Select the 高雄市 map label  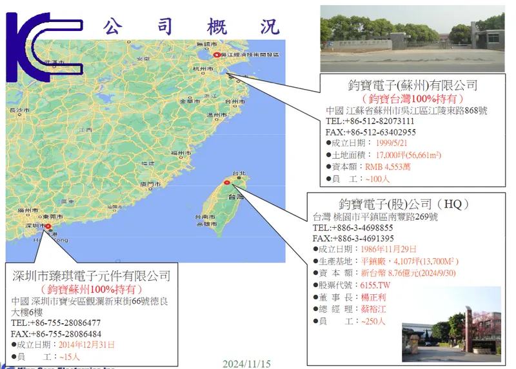coord(207,224)
